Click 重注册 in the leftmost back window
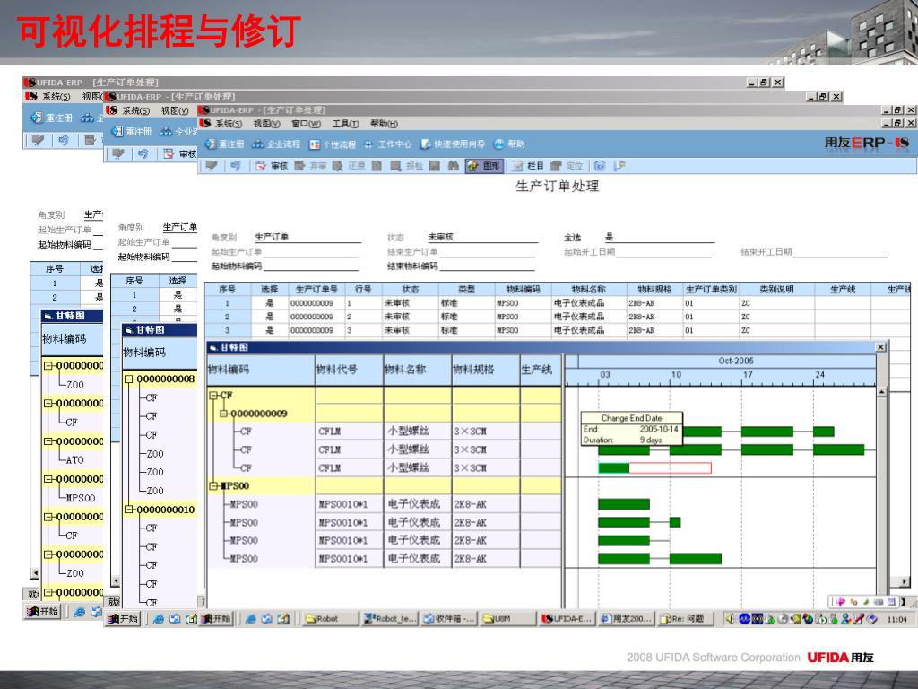This screenshot has height=689, width=918. [51, 118]
